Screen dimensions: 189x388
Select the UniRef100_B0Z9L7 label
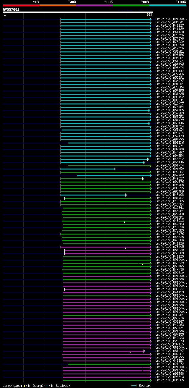[170, 354]
